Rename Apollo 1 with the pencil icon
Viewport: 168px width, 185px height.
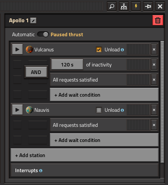(x=33, y=21)
